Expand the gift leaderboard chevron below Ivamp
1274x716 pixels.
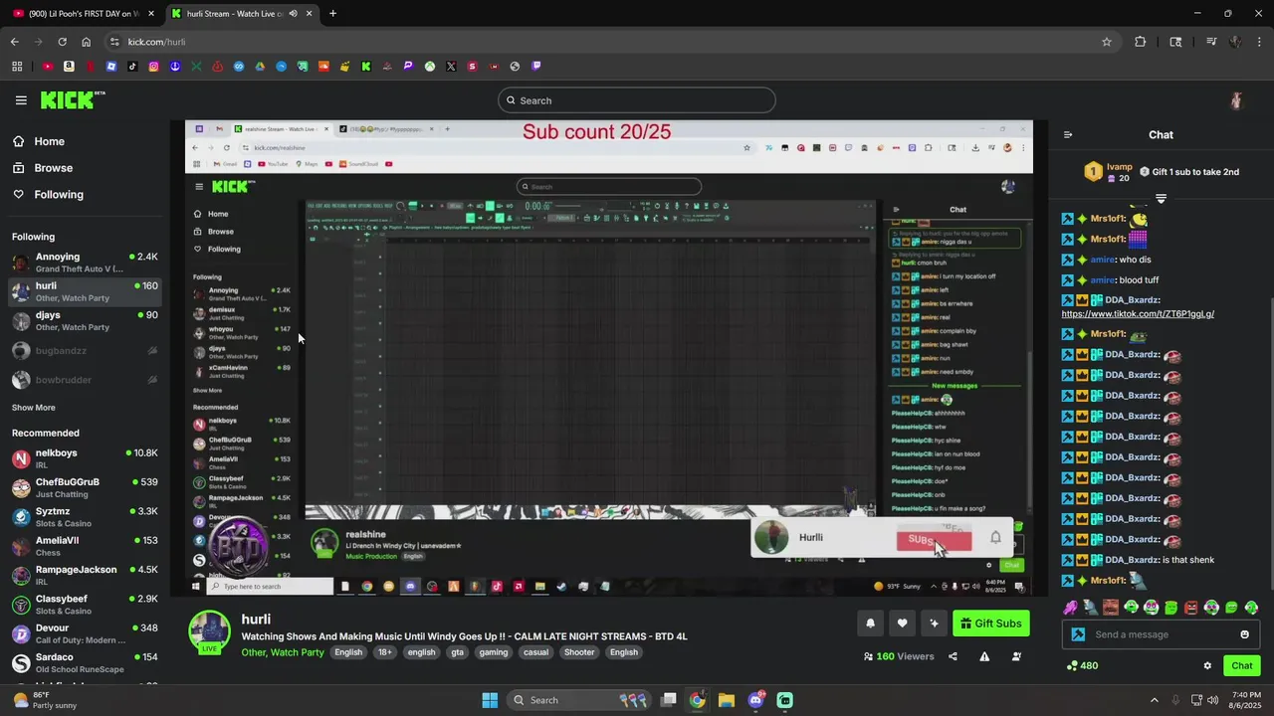coord(1161,199)
